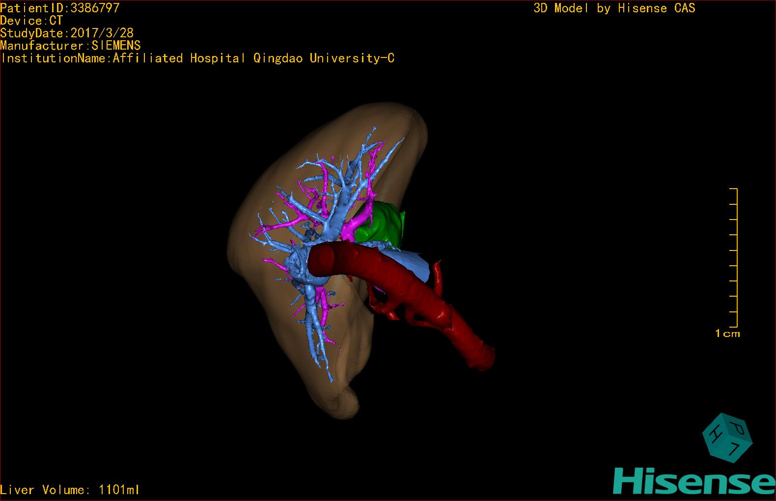This screenshot has height=501, width=776.
Task: Click the orientation cube in the corner
Action: pos(727,437)
